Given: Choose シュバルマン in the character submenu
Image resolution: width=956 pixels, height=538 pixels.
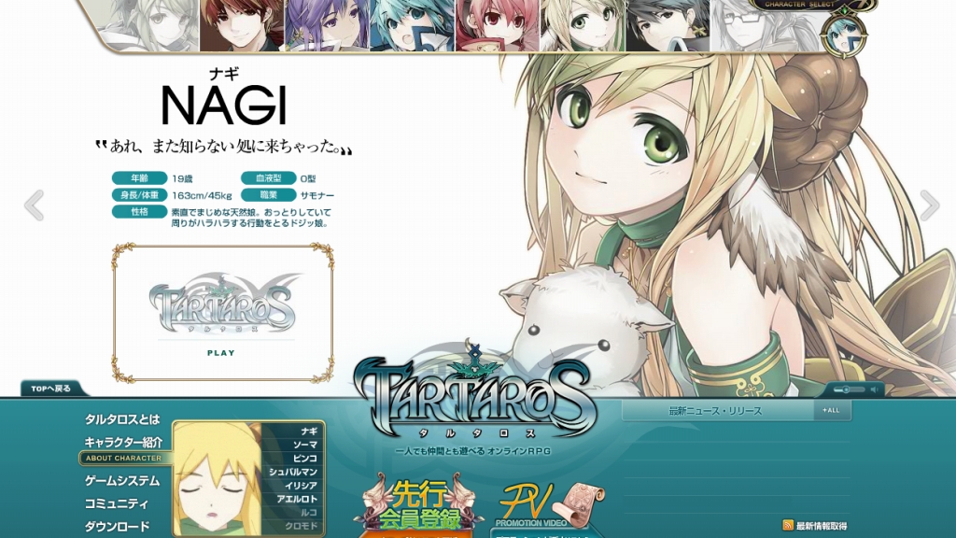Looking at the screenshot, I should tap(292, 472).
